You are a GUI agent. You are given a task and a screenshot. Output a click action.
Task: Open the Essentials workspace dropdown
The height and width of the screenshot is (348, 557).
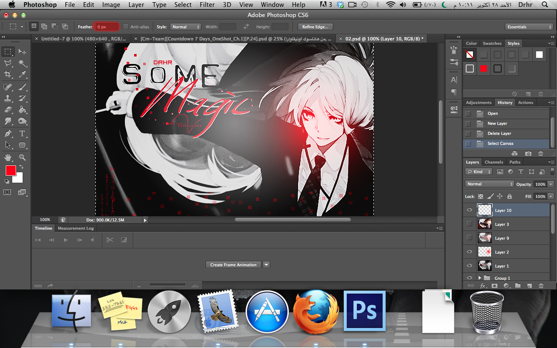pos(529,27)
